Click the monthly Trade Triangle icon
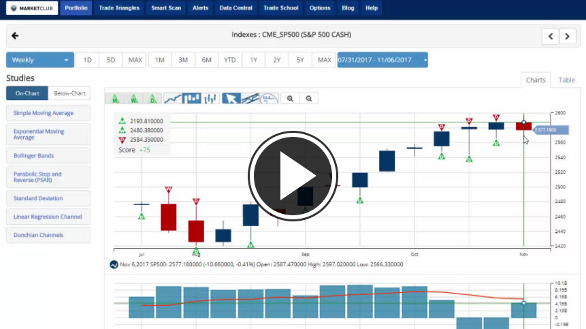The height and width of the screenshot is (329, 586). [x=116, y=99]
